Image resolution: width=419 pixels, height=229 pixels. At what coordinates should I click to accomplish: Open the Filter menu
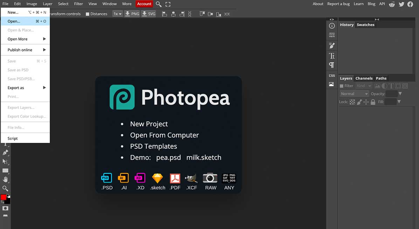(78, 4)
